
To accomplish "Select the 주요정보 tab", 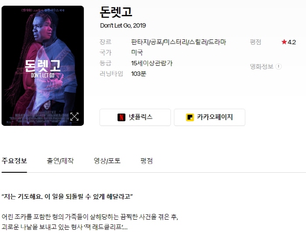I will click(x=14, y=161).
